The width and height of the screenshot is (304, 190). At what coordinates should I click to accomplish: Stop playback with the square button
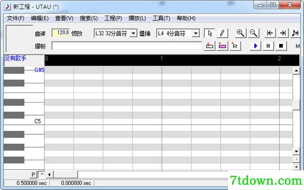281,46
